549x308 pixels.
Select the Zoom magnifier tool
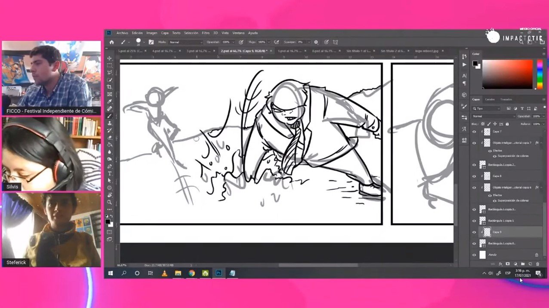109,202
